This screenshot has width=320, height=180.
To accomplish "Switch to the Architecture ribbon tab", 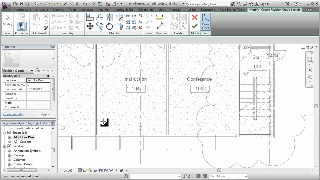I will point(23,10).
